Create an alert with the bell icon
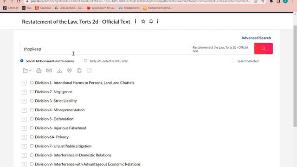This screenshot has height=167, width=297. click(x=151, y=21)
